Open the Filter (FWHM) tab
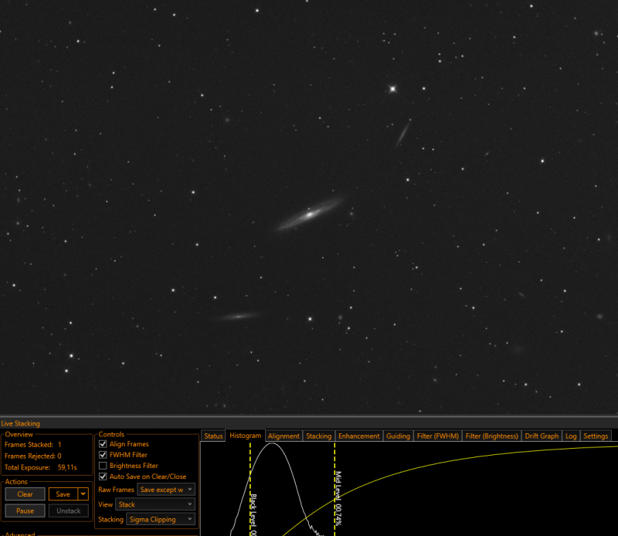 [438, 436]
